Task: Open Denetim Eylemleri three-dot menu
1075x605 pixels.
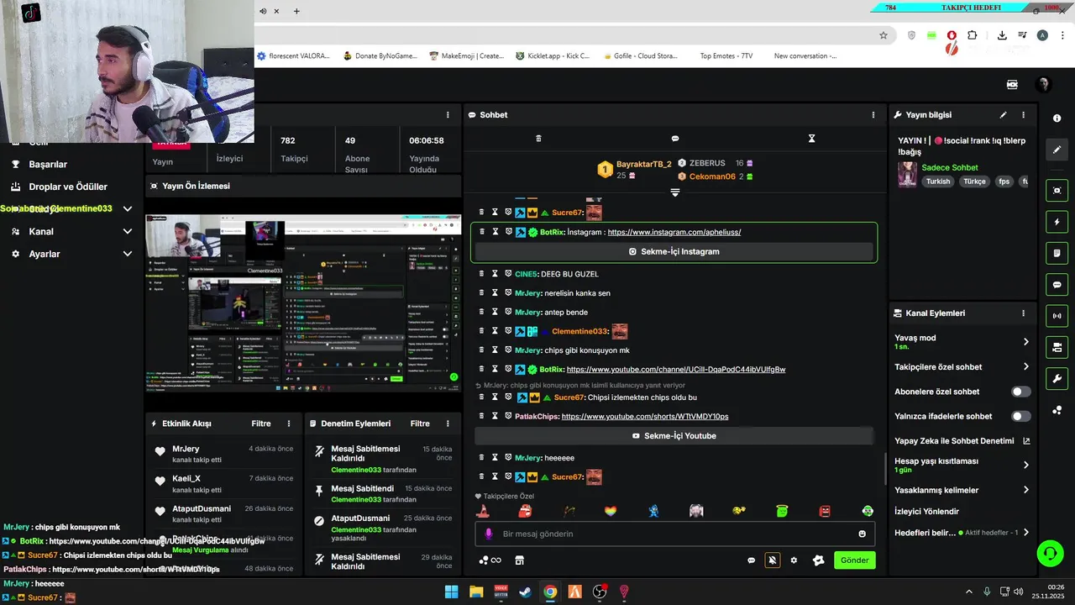Action: pos(448,423)
